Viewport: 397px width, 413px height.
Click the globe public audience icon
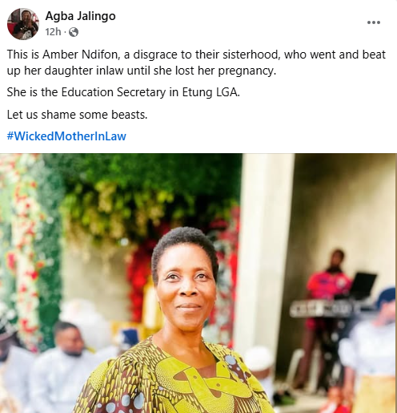[74, 32]
